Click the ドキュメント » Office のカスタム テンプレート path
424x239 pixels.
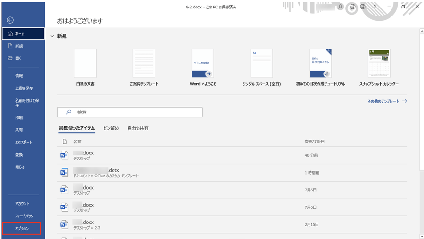(x=106, y=176)
